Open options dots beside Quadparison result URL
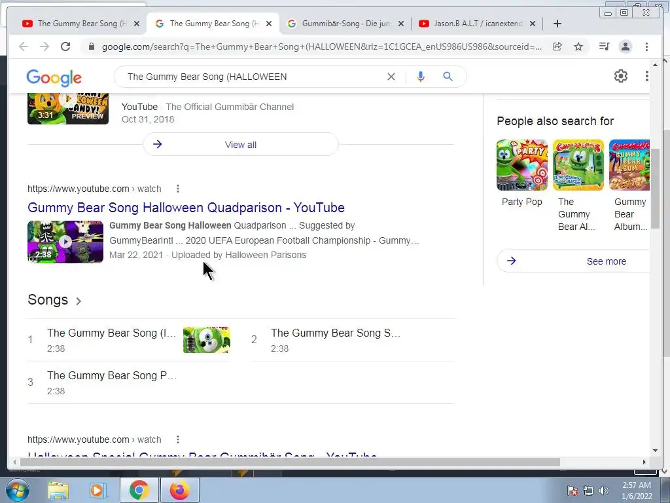This screenshot has width=670, height=503. point(178,189)
